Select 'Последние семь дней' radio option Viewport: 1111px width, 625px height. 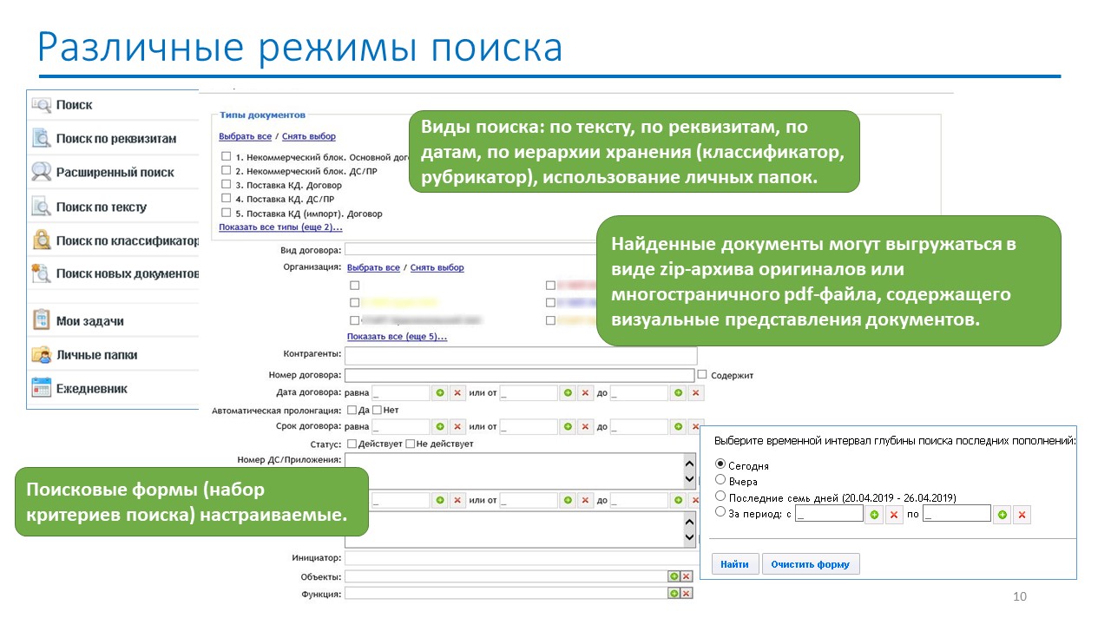720,497
